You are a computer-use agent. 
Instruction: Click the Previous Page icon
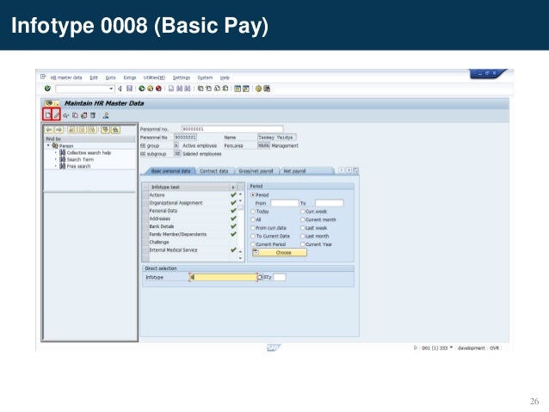point(208,89)
